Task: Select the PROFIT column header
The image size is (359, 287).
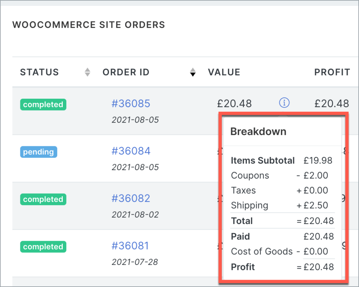Action: 332,72
